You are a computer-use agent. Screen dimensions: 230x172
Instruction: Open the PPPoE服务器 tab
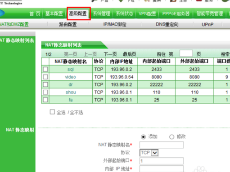coord(176,14)
